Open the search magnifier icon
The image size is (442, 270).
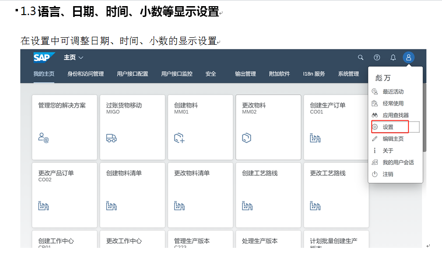(x=361, y=57)
